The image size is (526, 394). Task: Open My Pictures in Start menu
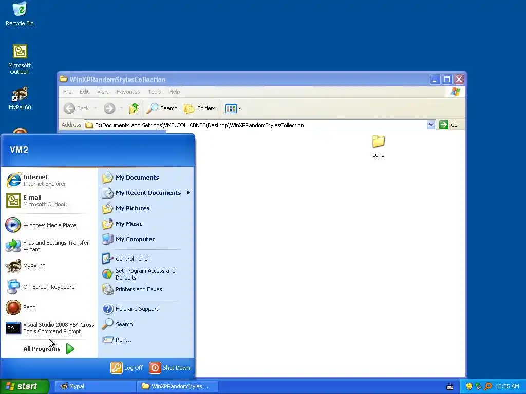[x=146, y=208]
